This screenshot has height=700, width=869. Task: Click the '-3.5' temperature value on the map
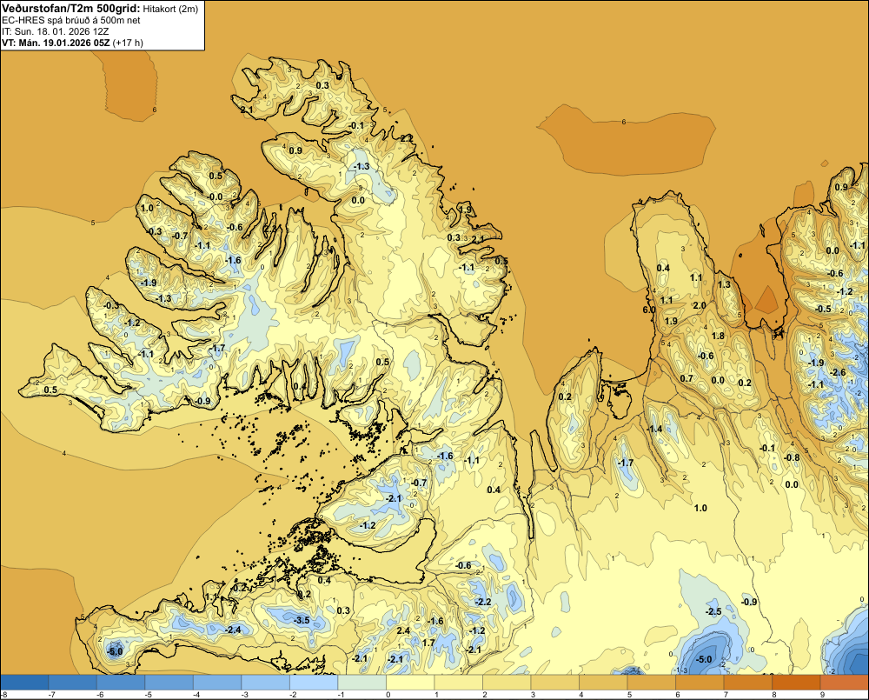tap(302, 620)
